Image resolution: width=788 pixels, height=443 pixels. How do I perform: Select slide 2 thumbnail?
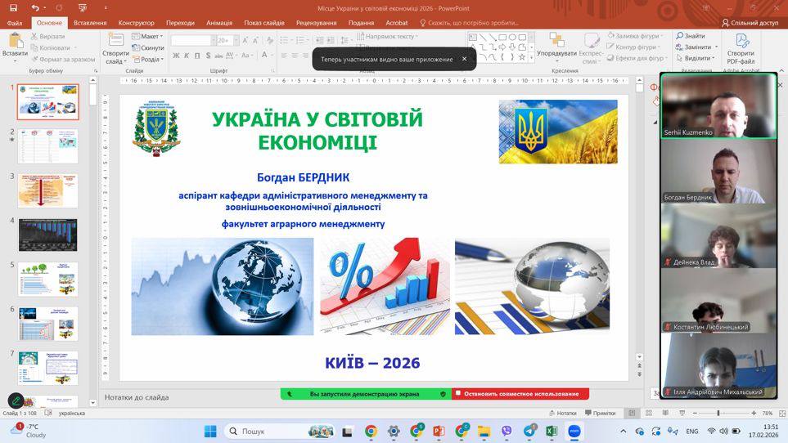point(48,146)
